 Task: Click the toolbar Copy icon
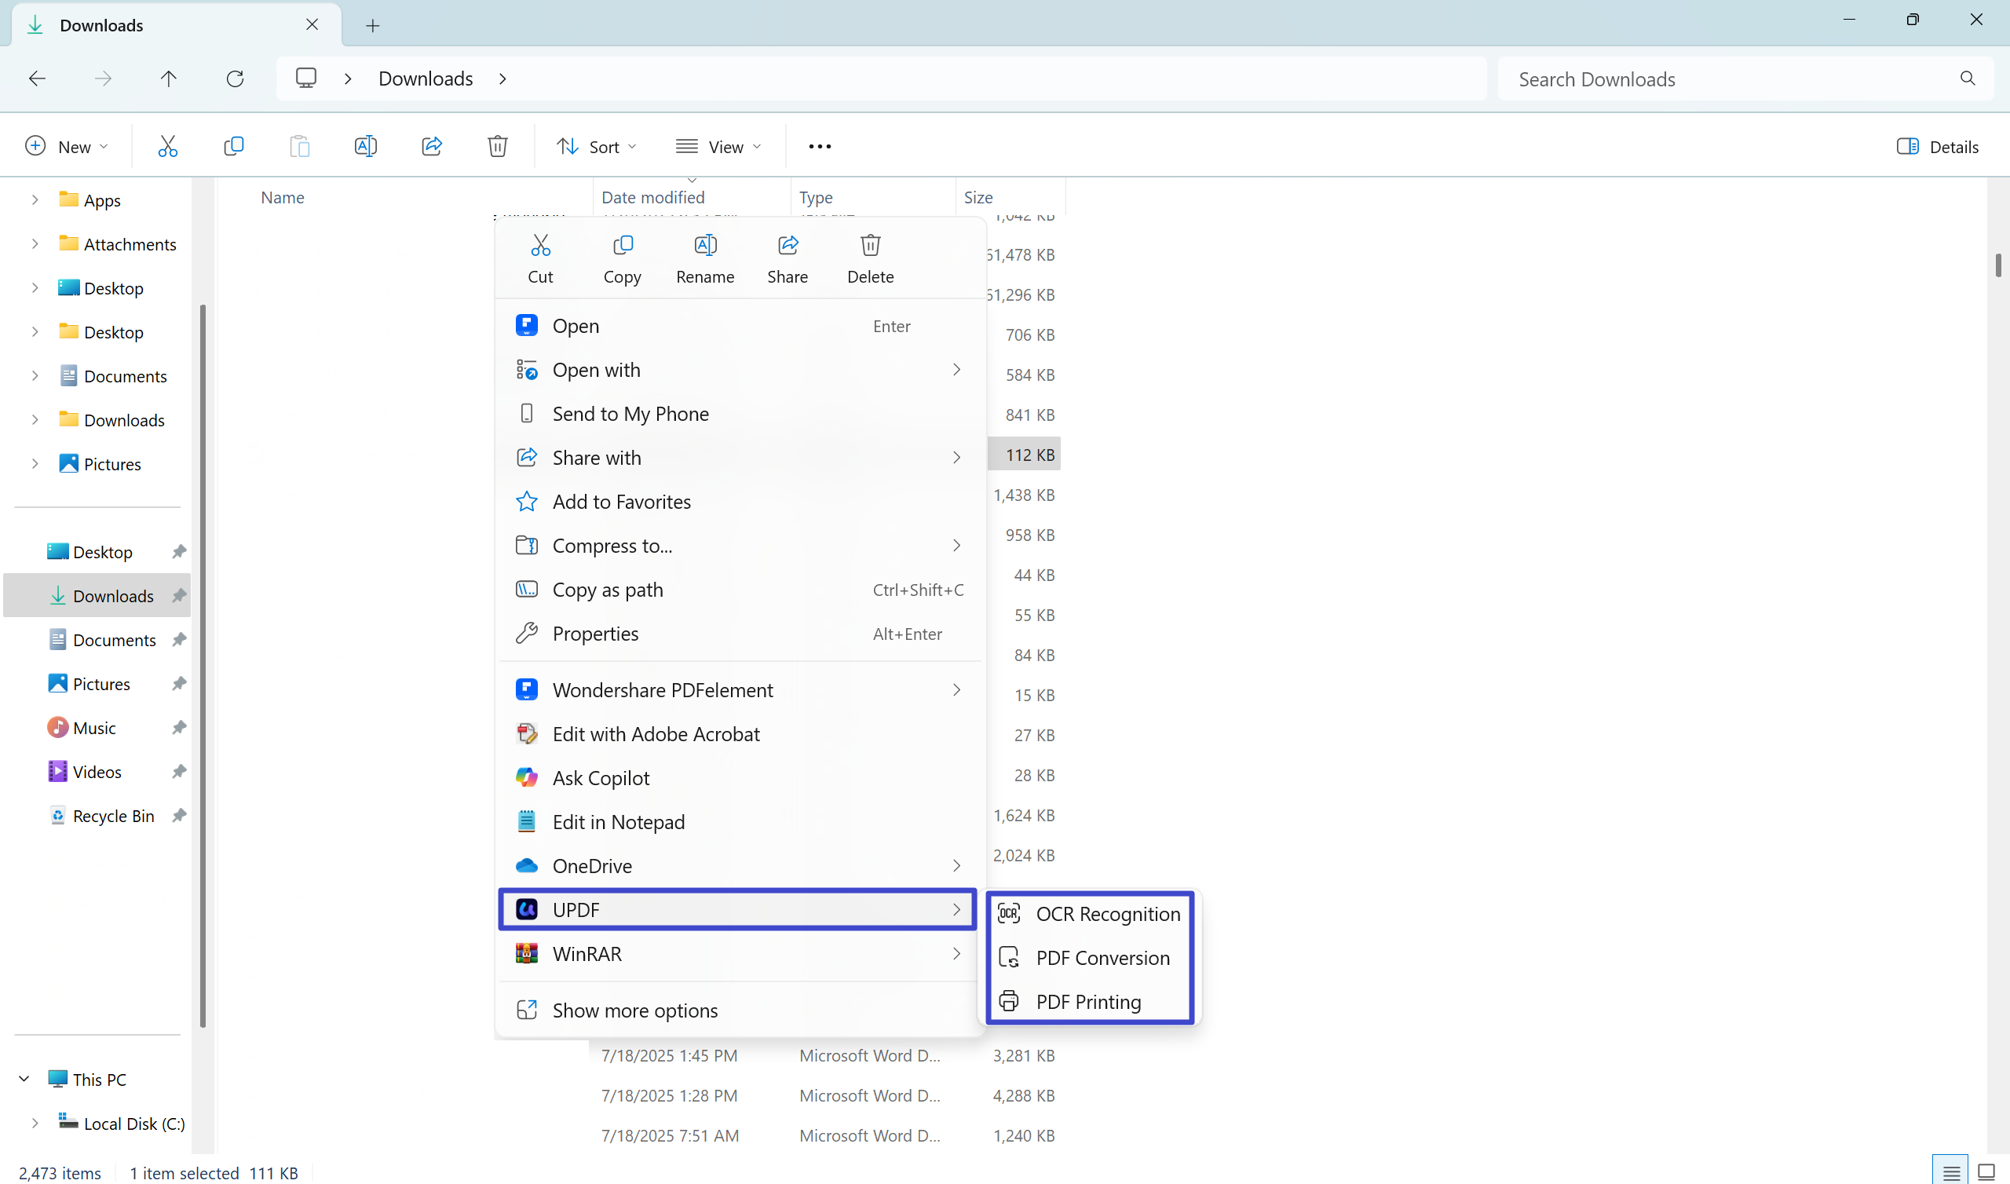tap(234, 146)
